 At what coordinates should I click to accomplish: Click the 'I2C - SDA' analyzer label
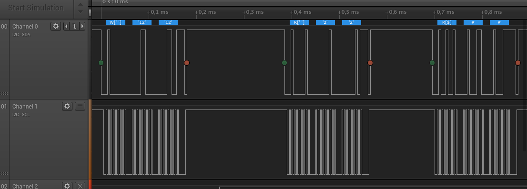tap(21, 35)
